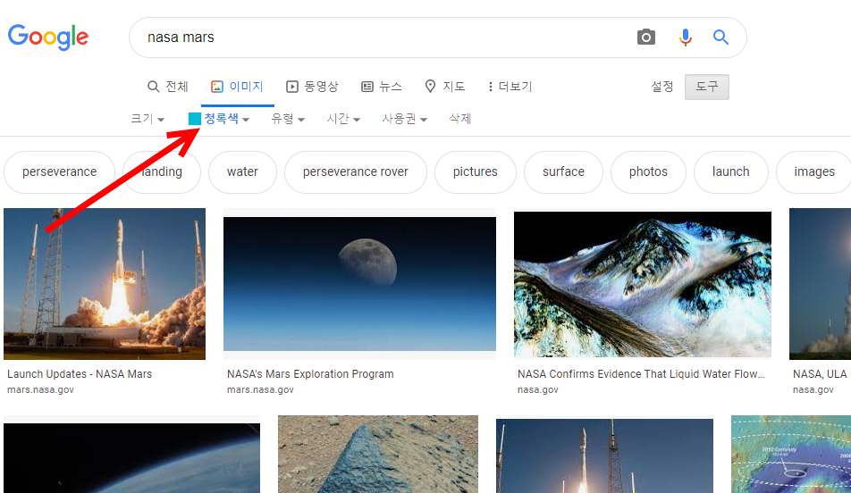Open the 더보기 (More) menu
851x493 pixels.
[x=510, y=87]
